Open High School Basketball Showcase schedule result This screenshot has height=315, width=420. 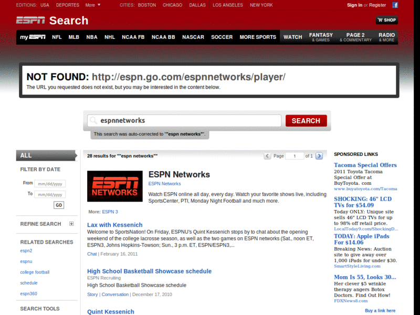pyautogui.click(x=149, y=271)
